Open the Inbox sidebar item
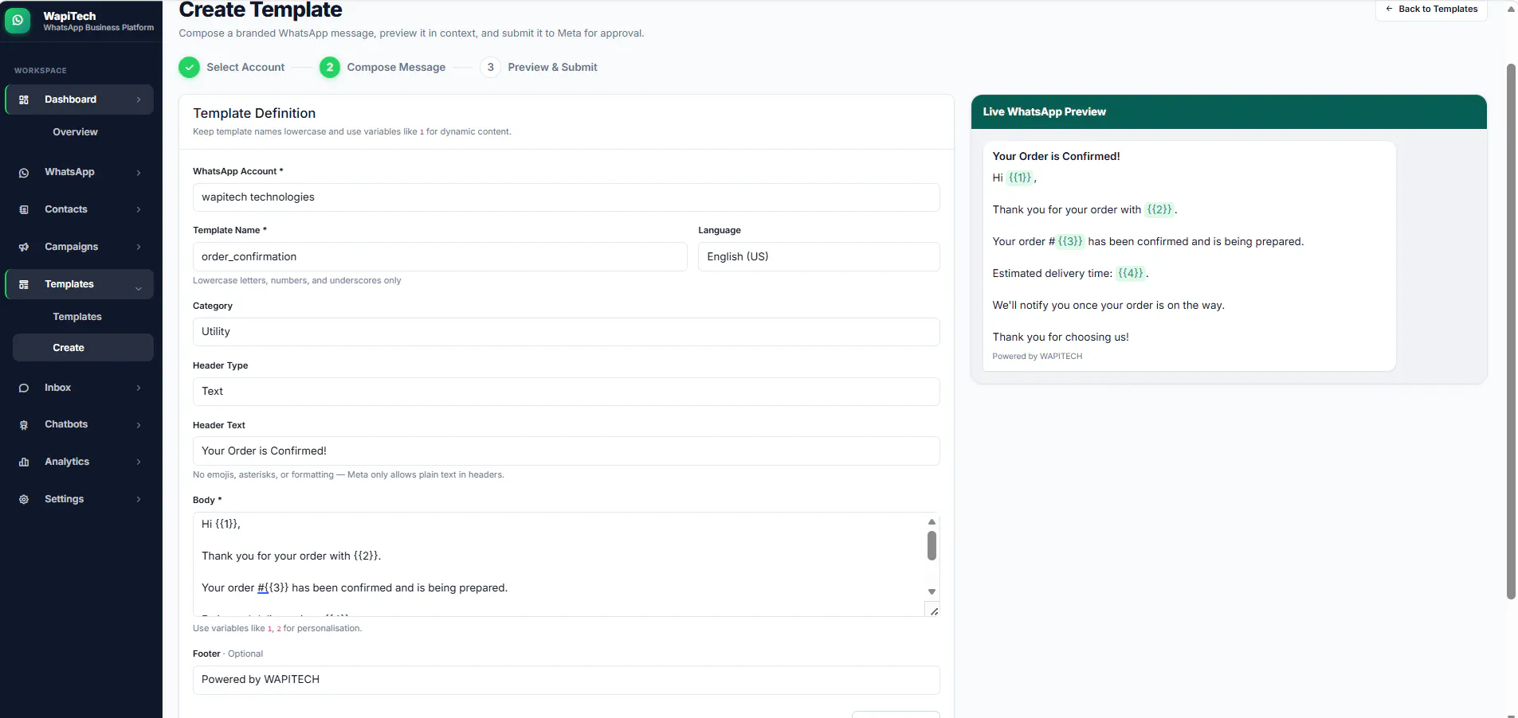The height and width of the screenshot is (718, 1518). pos(79,388)
